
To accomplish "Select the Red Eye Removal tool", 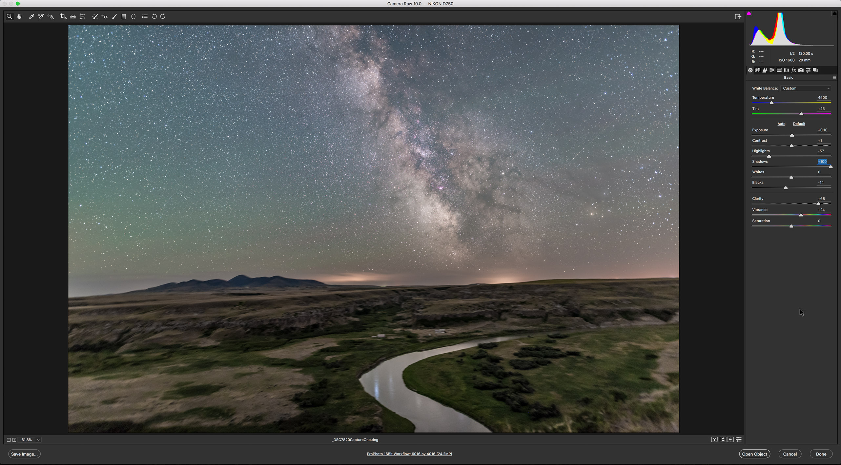I will [x=105, y=16].
